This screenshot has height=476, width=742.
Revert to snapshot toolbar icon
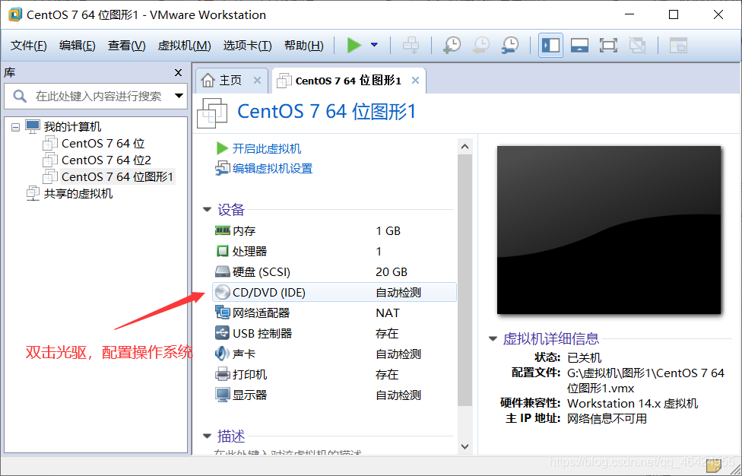pos(481,46)
